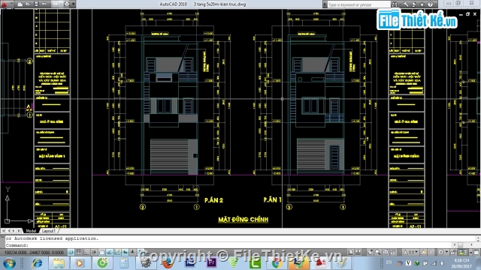
Task: Open the Application Status Bar menu arrow
Action: click(x=470, y=253)
